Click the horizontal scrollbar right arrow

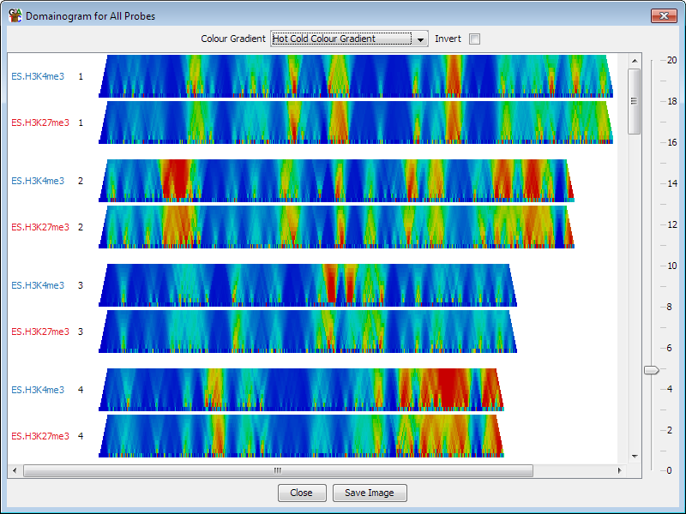coord(619,470)
